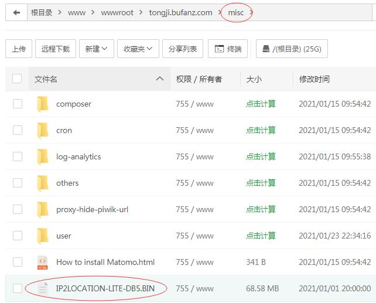Click the back arrow button
Image resolution: width=376 pixels, height=303 pixels.
coord(16,12)
